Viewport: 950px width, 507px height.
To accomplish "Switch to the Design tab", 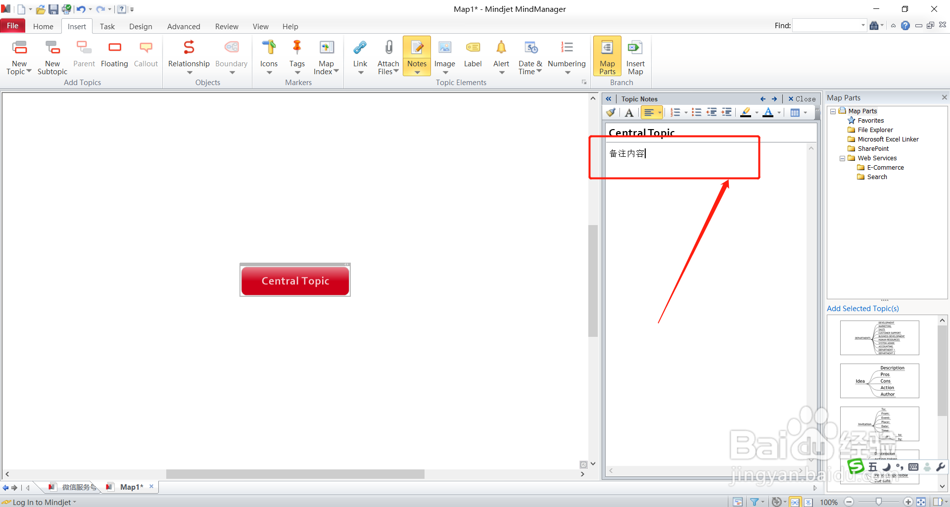I will pos(141,27).
